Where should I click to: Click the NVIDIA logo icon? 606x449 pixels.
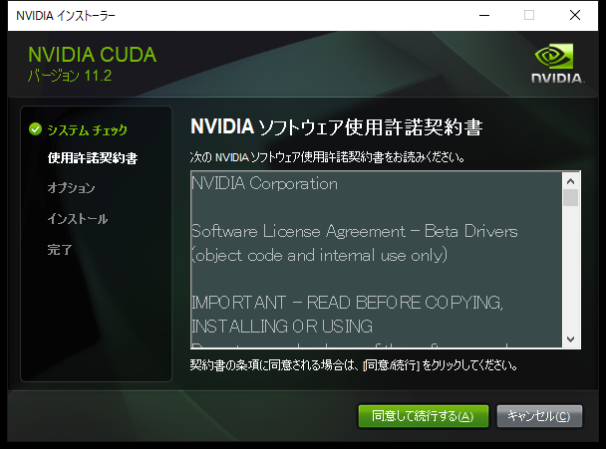556,63
